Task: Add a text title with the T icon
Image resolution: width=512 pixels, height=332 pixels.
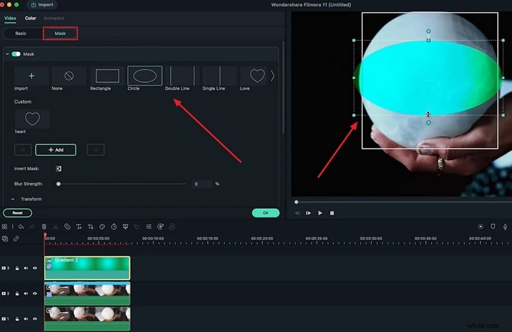Action: point(79,226)
